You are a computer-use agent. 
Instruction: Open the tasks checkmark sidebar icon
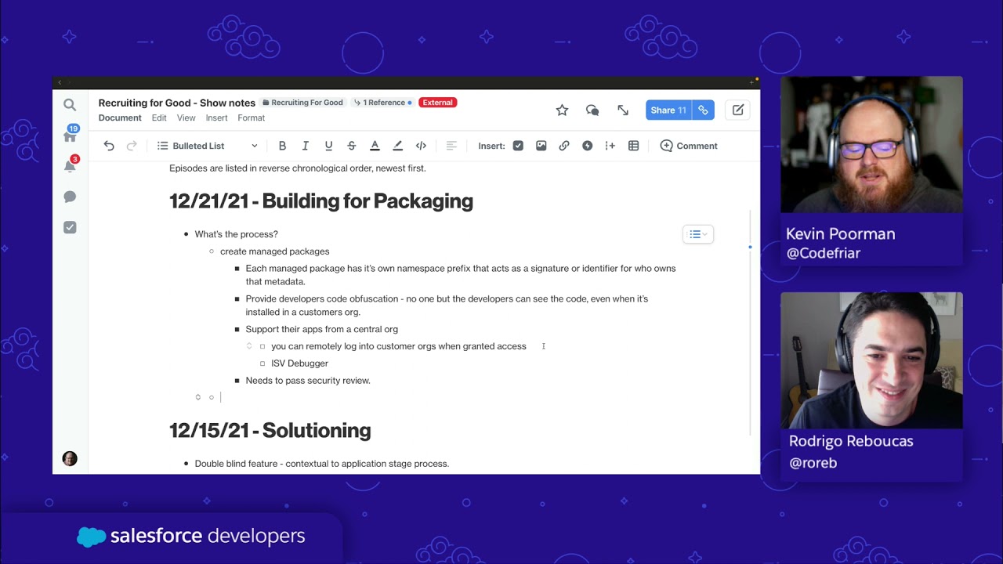click(x=70, y=227)
